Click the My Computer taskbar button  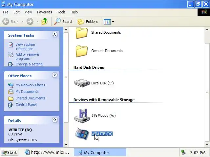(x=100, y=152)
